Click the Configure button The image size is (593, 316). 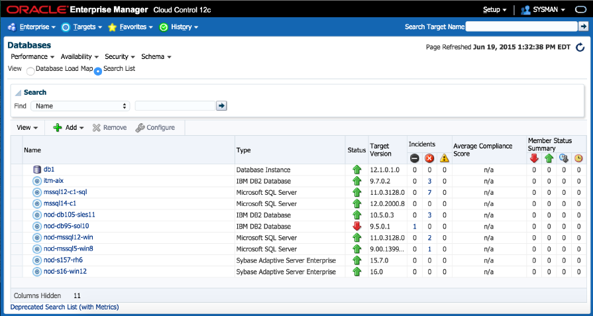pos(156,128)
